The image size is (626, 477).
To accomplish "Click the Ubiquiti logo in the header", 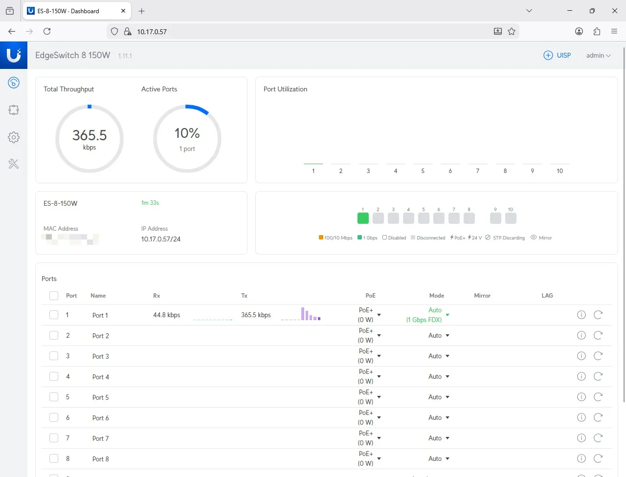I will pos(14,55).
